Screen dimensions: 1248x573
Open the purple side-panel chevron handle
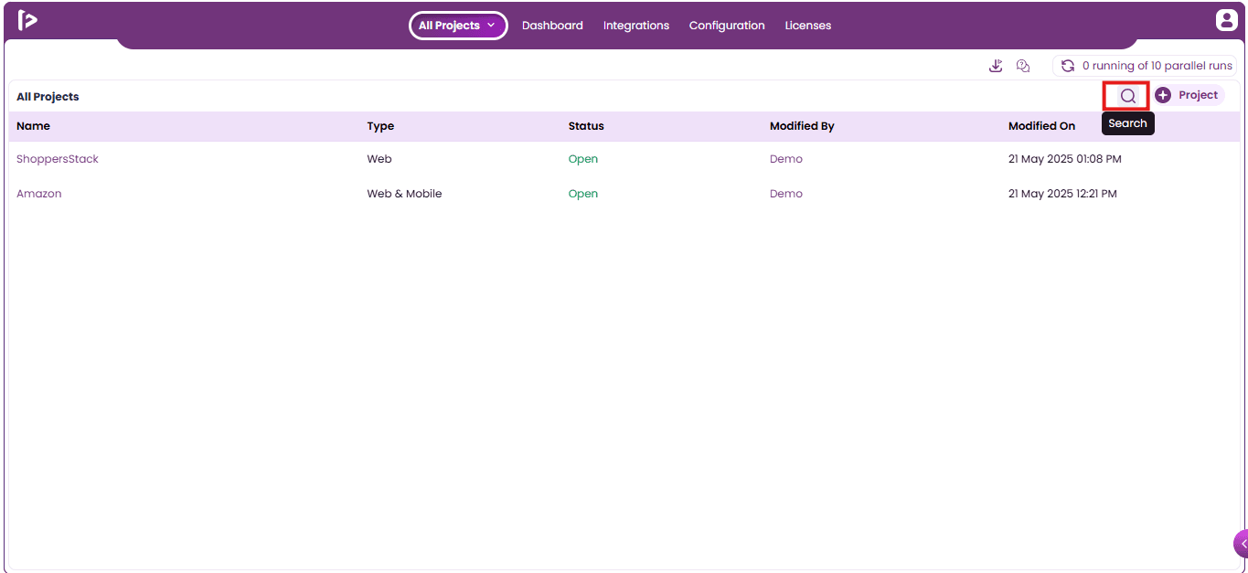pos(1241,544)
